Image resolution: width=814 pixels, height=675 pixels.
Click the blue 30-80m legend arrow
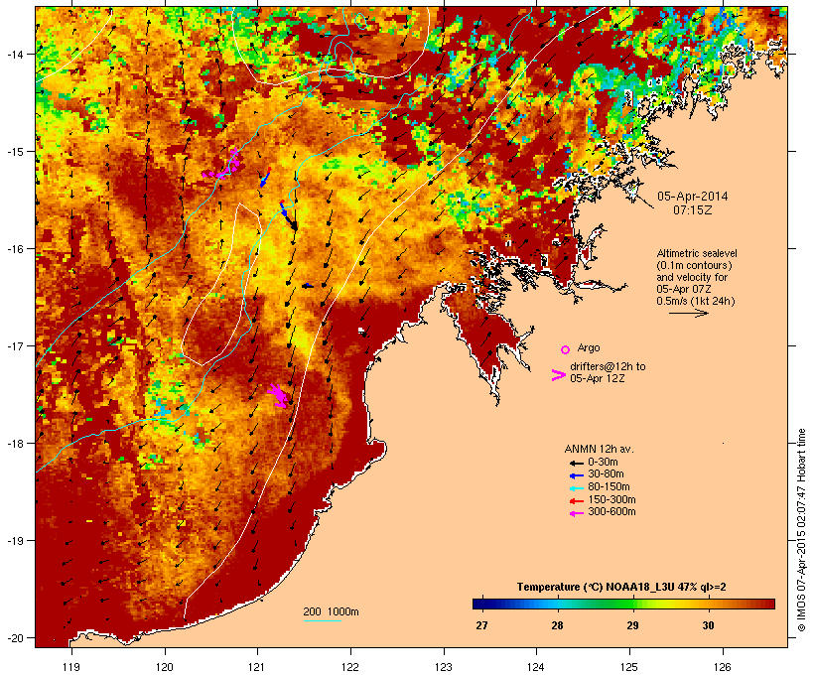(x=576, y=475)
